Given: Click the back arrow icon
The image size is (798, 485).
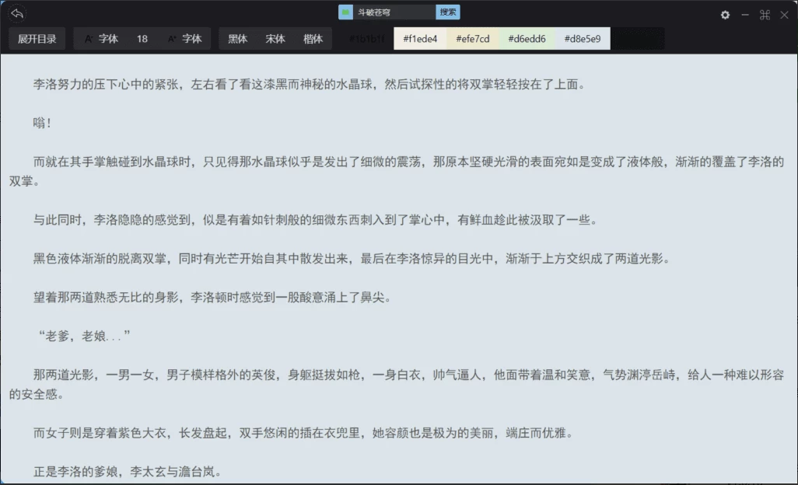Looking at the screenshot, I should tap(17, 14).
